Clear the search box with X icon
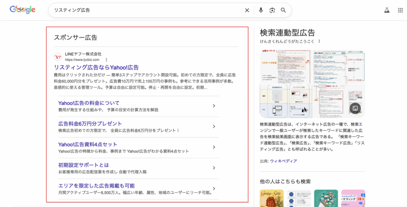This screenshot has height=207, width=407. 247,10
